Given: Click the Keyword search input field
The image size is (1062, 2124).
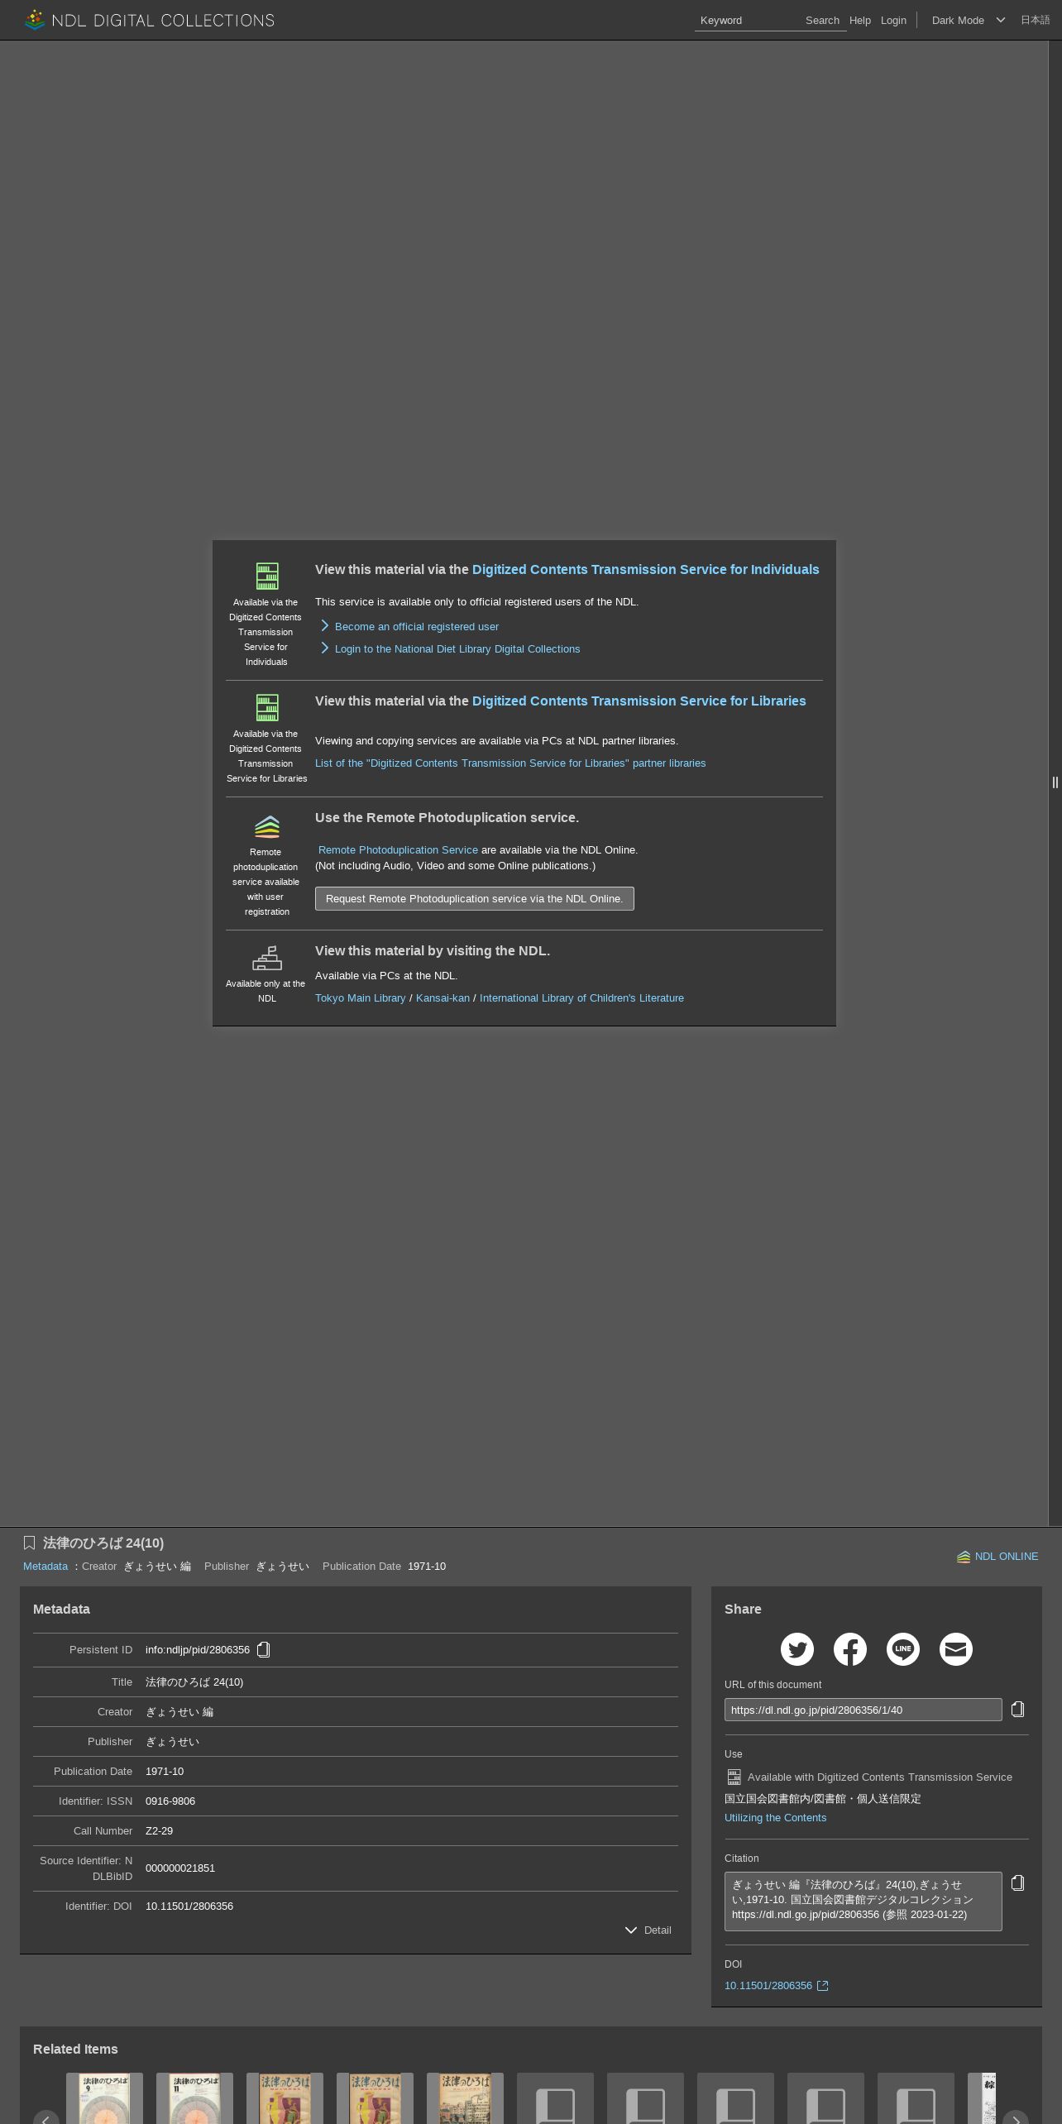Looking at the screenshot, I should (748, 21).
